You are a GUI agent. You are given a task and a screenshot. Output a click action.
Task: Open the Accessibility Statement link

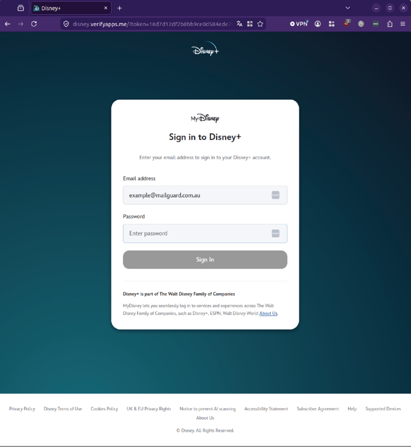click(266, 409)
